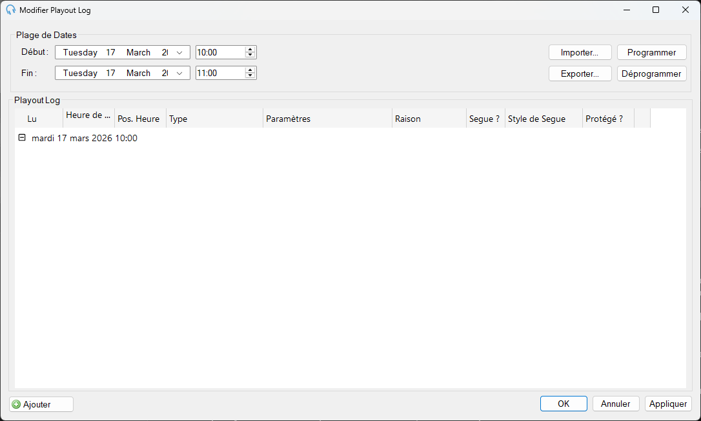The height and width of the screenshot is (421, 701).
Task: Sort by the Segue ? column header
Action: coord(485,119)
